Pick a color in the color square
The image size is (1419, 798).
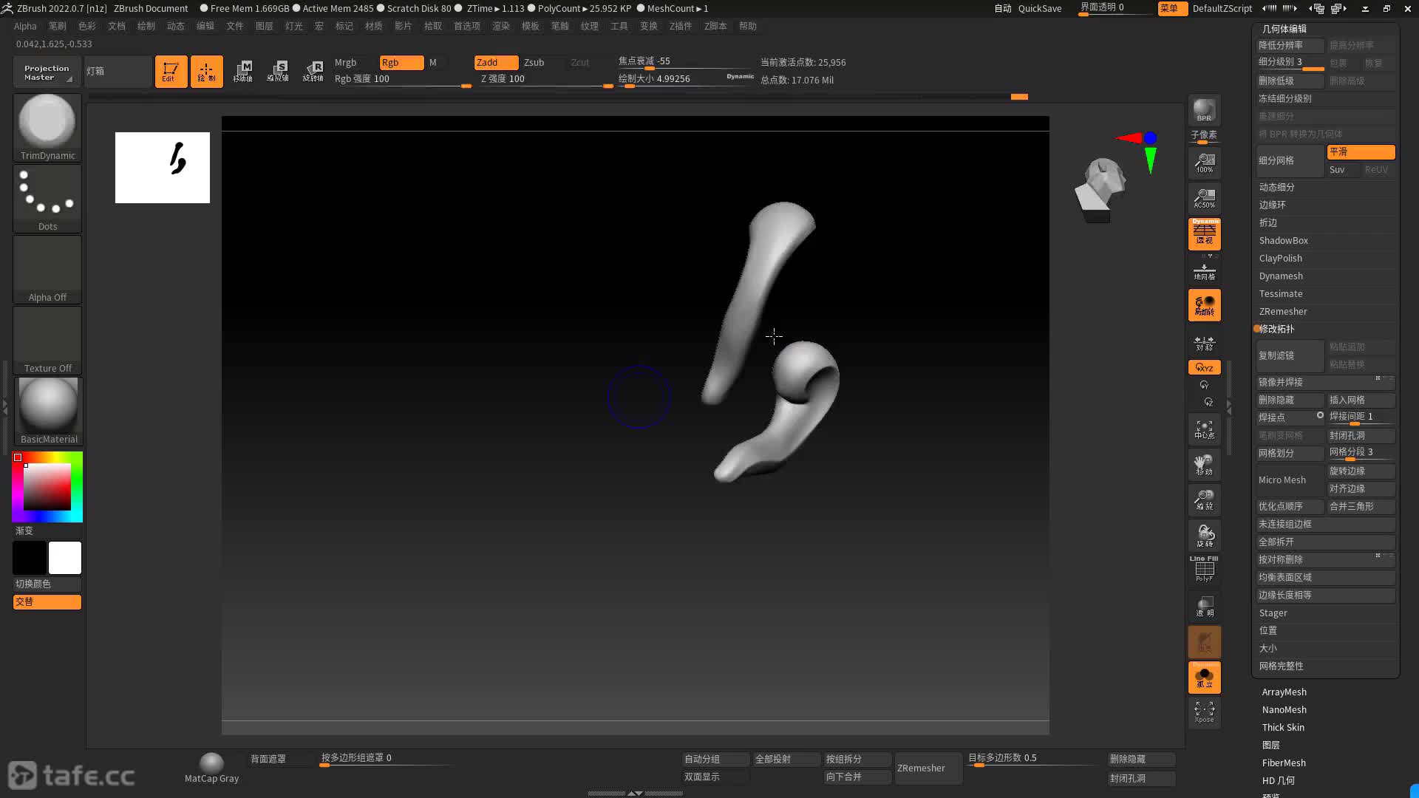click(47, 486)
